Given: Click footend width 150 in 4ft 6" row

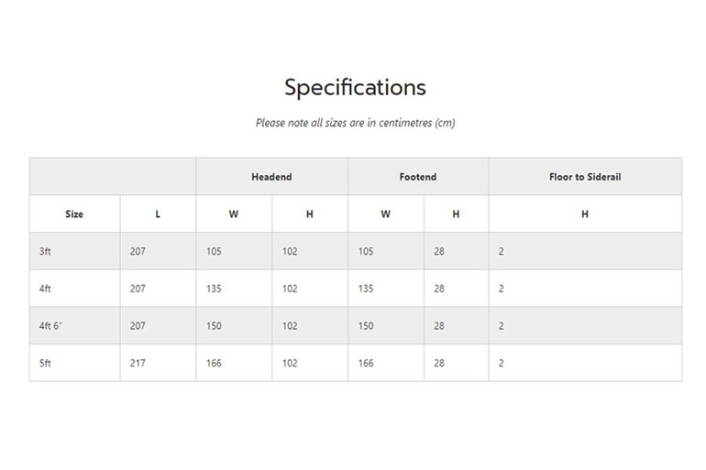Looking at the screenshot, I should pos(386,326).
